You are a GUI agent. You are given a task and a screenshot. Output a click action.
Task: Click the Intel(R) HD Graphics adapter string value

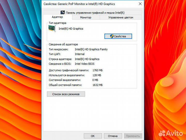pos(87,59)
